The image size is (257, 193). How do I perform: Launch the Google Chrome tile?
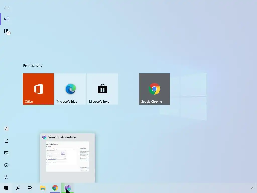coord(154,89)
